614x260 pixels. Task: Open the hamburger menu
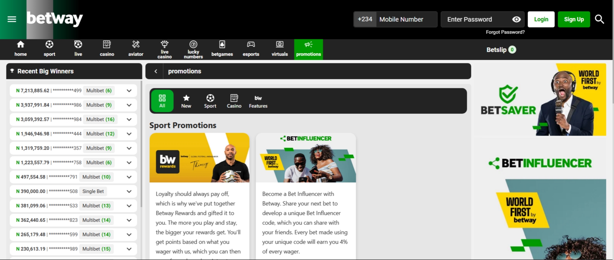pyautogui.click(x=12, y=19)
